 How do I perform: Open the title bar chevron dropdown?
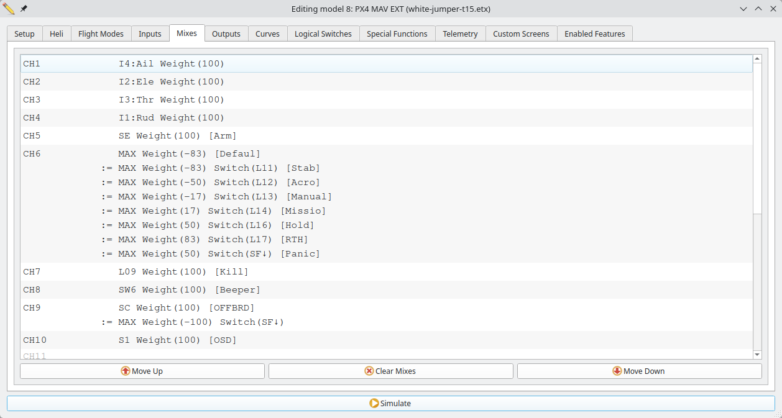[743, 9]
